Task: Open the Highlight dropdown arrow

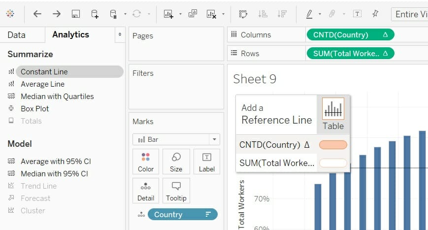Action: click(320, 14)
